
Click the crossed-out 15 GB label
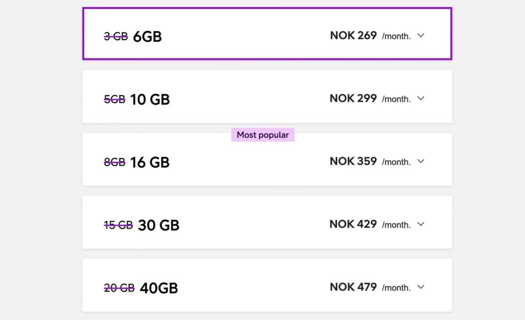click(118, 225)
